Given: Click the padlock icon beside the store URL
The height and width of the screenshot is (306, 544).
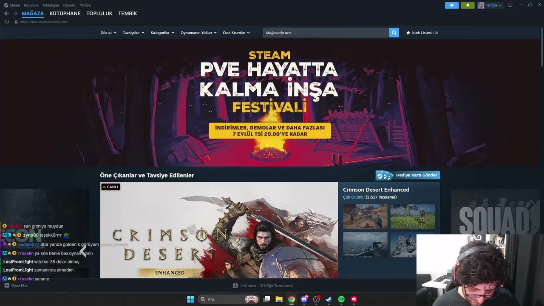Looking at the screenshot, I should [x=16, y=22].
